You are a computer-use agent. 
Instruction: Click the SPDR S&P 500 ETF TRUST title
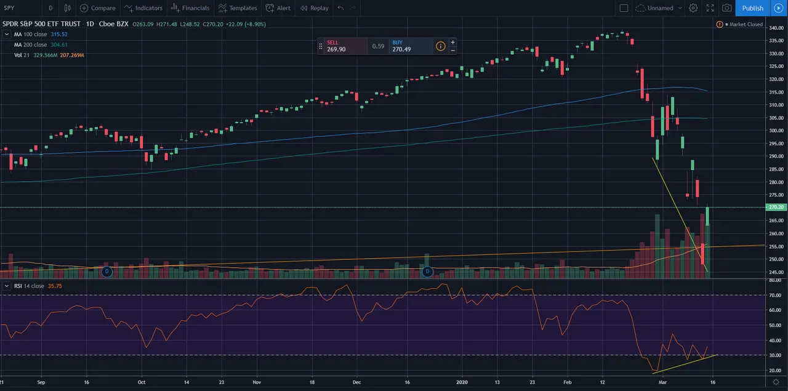(41, 25)
